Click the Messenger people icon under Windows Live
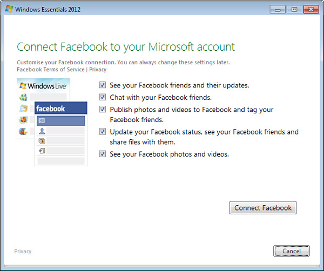The height and width of the screenshot is (271, 324). tap(23, 97)
